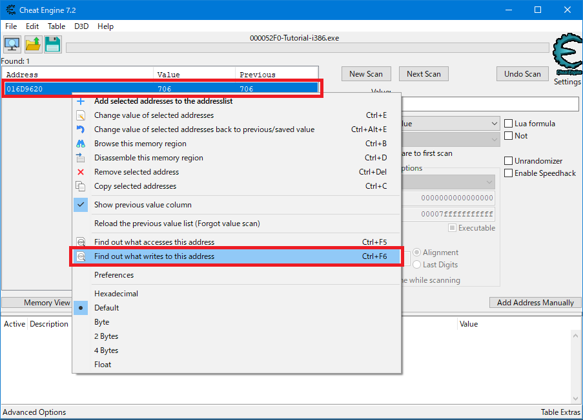Select 4 Bytes display type

(x=236, y=350)
